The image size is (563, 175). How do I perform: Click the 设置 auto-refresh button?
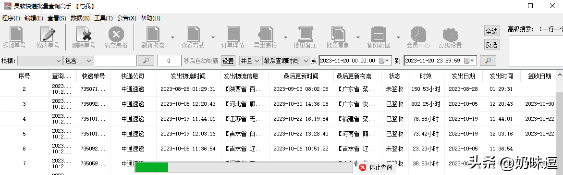[228, 61]
